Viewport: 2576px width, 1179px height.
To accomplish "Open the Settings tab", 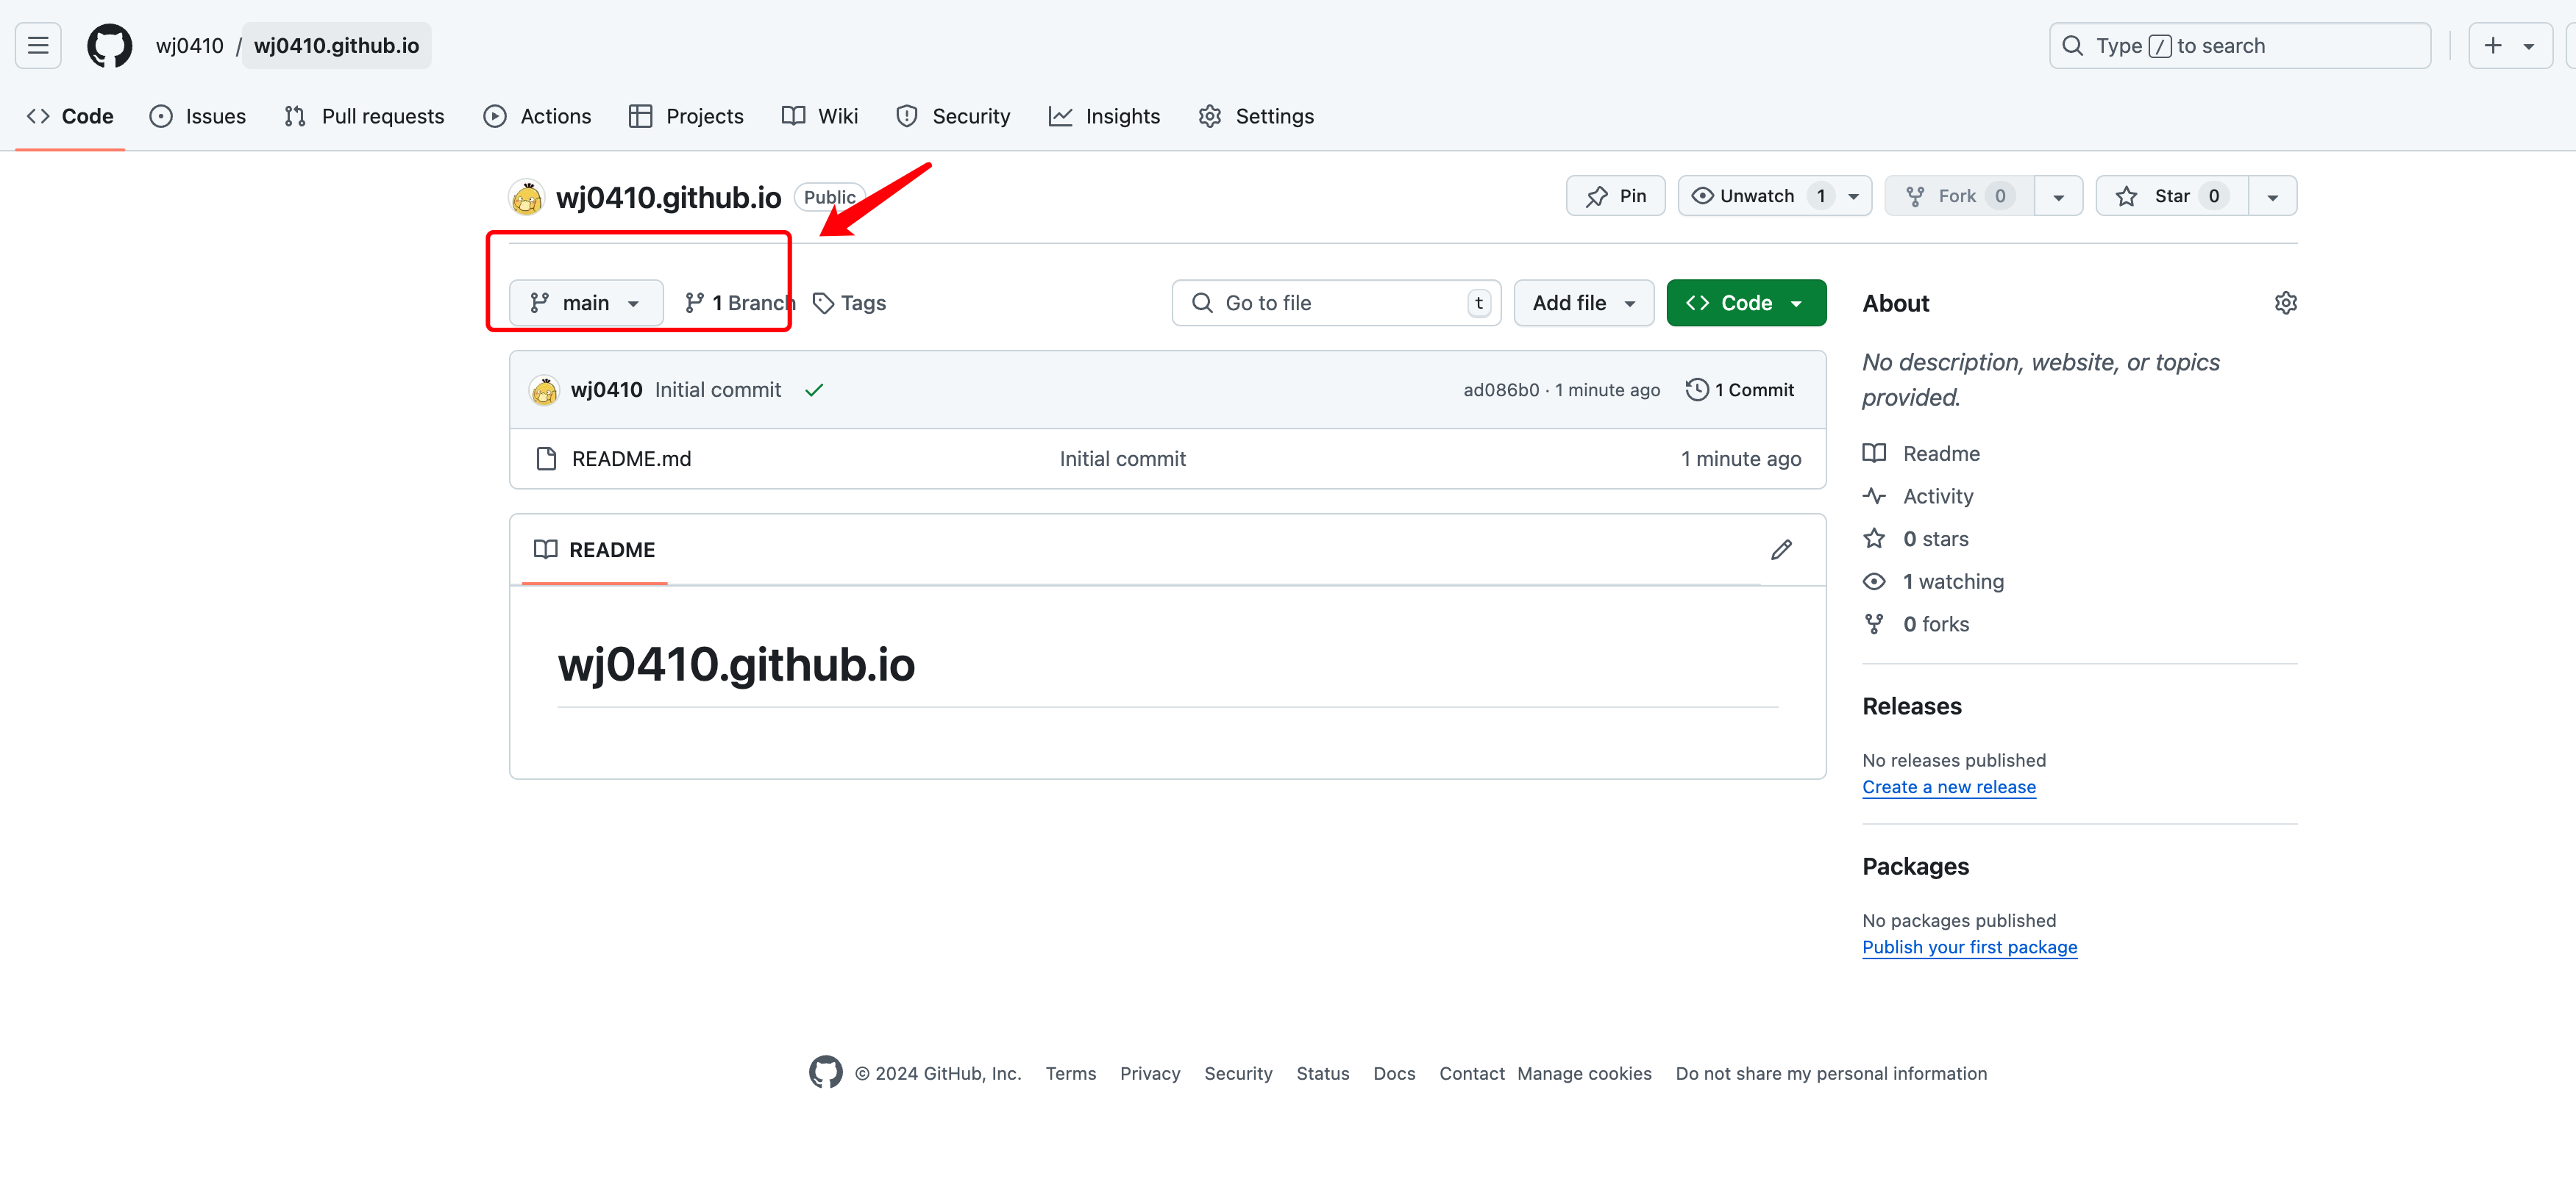I will [1256, 116].
